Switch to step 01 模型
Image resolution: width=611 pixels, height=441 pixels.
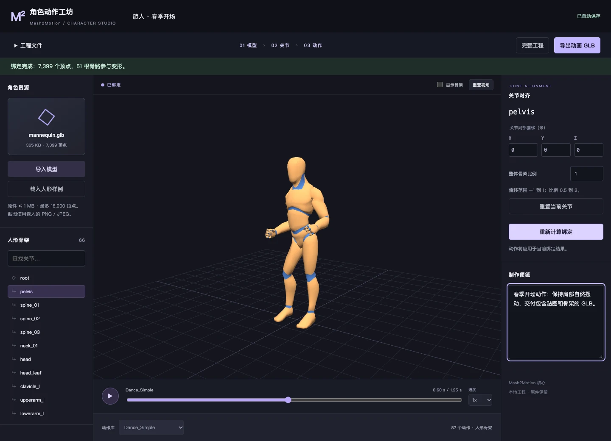[x=248, y=45]
